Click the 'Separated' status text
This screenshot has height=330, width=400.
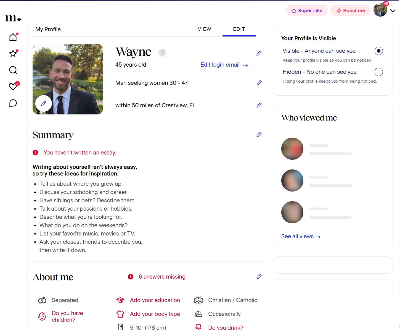[65, 300]
